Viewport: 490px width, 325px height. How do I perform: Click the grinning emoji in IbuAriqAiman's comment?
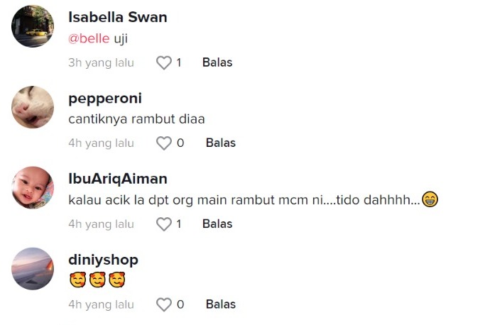point(430,199)
